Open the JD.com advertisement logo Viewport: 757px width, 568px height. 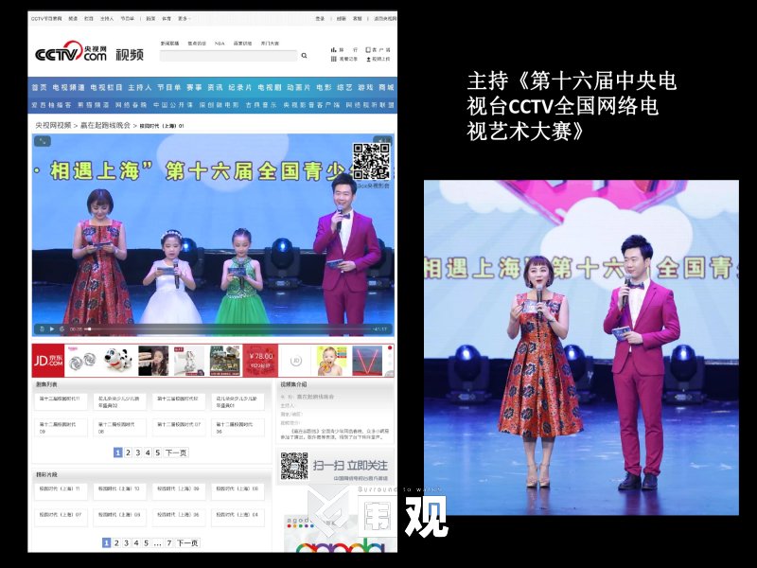(48, 361)
